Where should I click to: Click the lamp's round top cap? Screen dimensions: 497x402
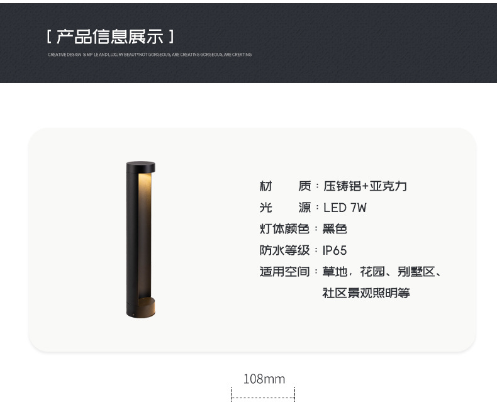coord(141,167)
